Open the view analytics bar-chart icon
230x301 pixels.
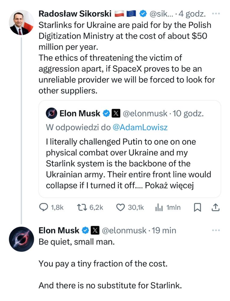pos(158,207)
